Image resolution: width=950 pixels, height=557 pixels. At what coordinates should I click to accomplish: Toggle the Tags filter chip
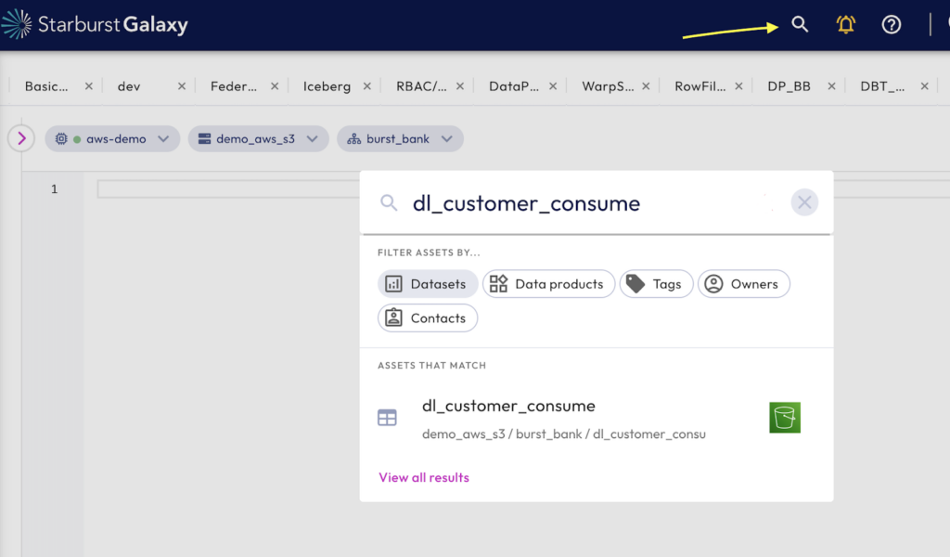[656, 284]
